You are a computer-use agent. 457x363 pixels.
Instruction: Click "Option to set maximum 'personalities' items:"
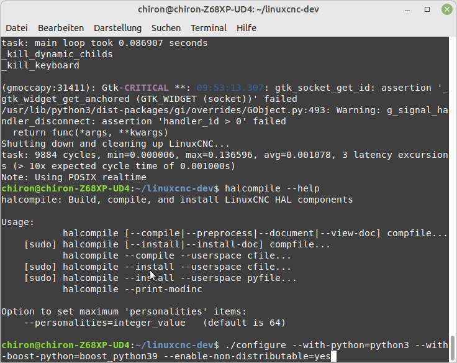[124, 311]
